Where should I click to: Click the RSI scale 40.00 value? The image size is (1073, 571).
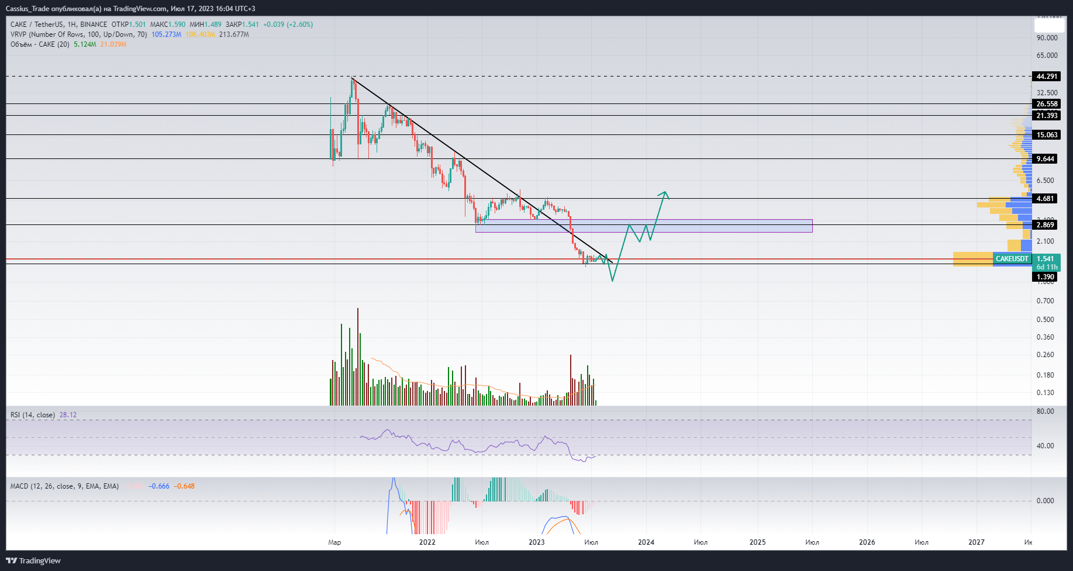click(x=1045, y=446)
